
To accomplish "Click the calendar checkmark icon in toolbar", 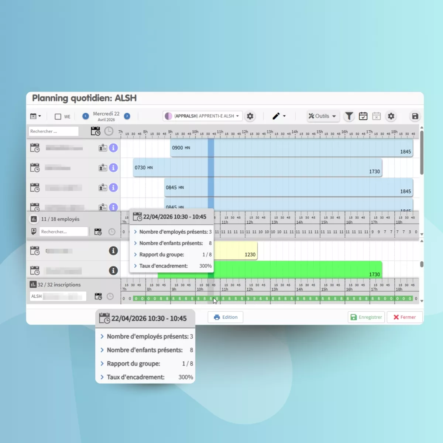I will (x=363, y=116).
